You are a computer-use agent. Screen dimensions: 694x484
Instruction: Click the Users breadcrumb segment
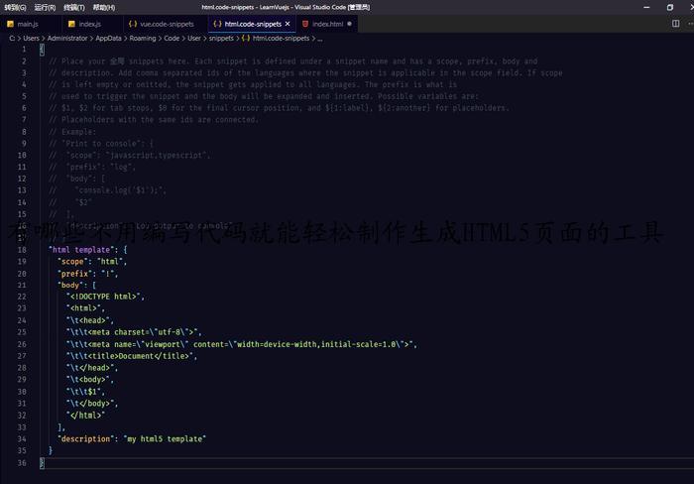click(31, 38)
